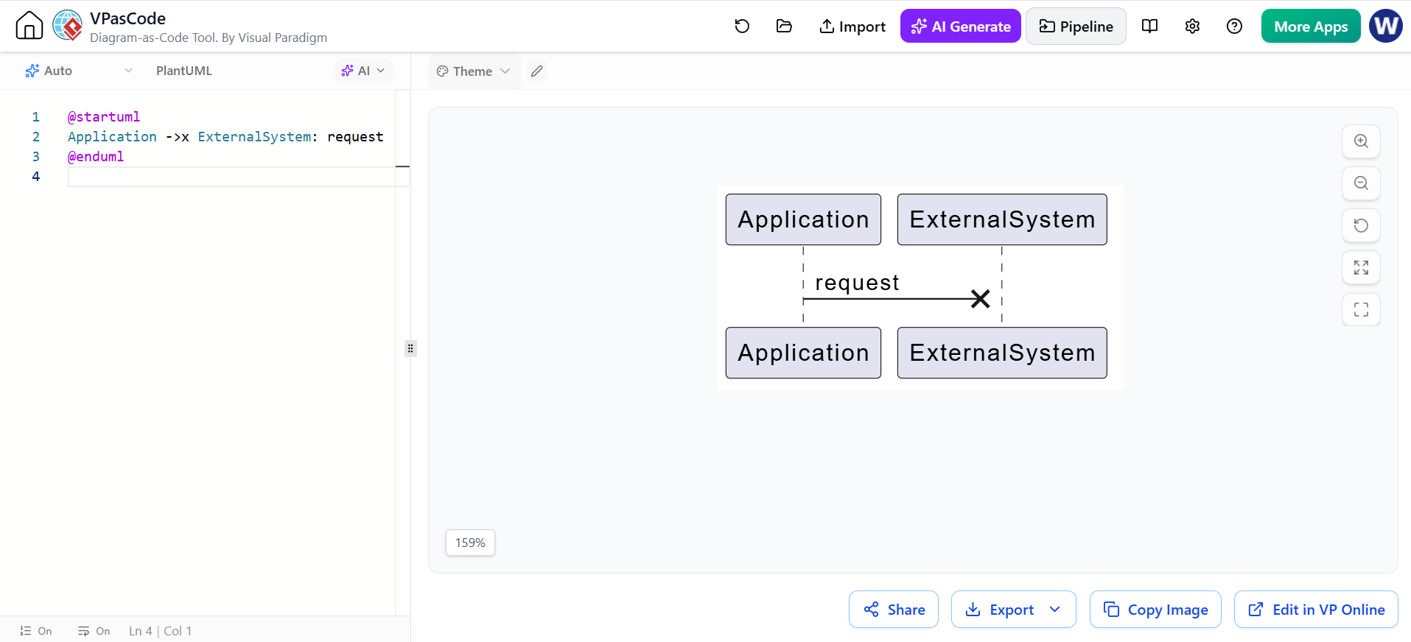Click the Copy Image button
1411x642 pixels.
(1155, 610)
